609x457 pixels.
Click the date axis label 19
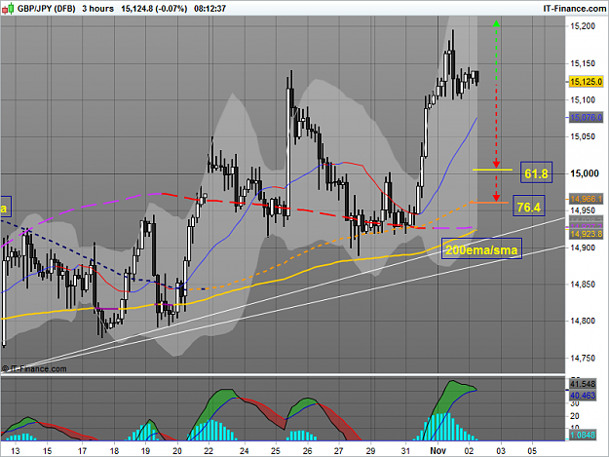tap(145, 451)
